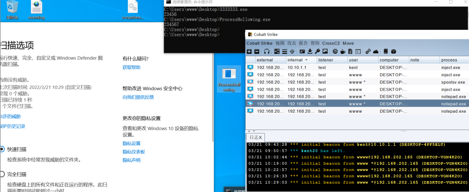Open the help book icon
This screenshot has height=192, width=469.
(386, 52)
